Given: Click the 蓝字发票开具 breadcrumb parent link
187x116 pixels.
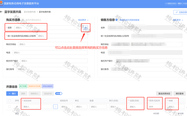Looking at the screenshot, I should click(30, 12).
